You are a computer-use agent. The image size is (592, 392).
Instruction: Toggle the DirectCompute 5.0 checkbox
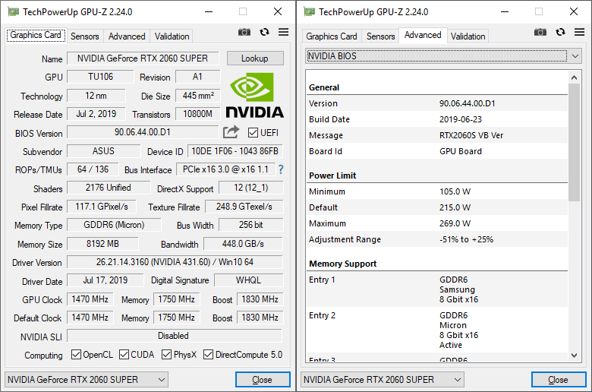click(208, 355)
